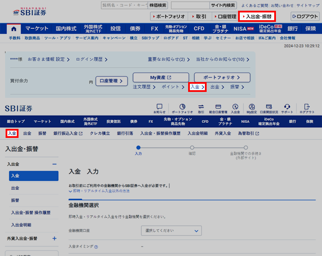Image resolution: width=322 pixels, height=256 pixels.
Task: Select マーケット in the upper navigation bar
Action: point(37,28)
